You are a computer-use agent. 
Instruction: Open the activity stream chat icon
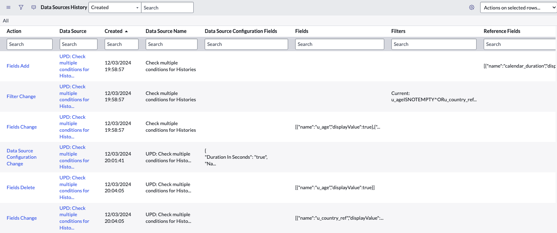click(x=34, y=7)
